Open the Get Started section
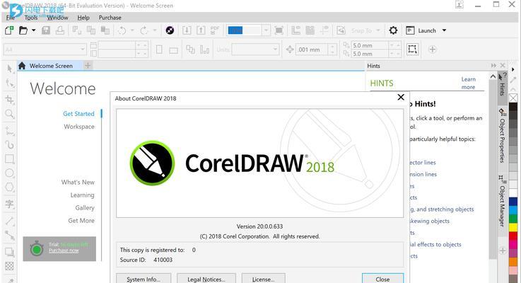521x283 pixels. [78, 114]
